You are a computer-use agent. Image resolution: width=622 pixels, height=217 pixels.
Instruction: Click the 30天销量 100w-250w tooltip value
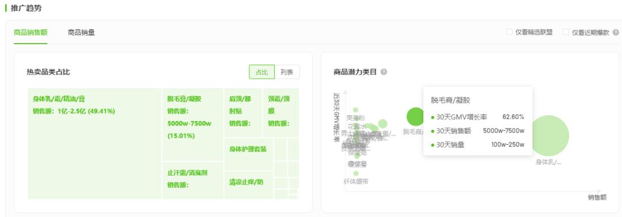point(508,145)
